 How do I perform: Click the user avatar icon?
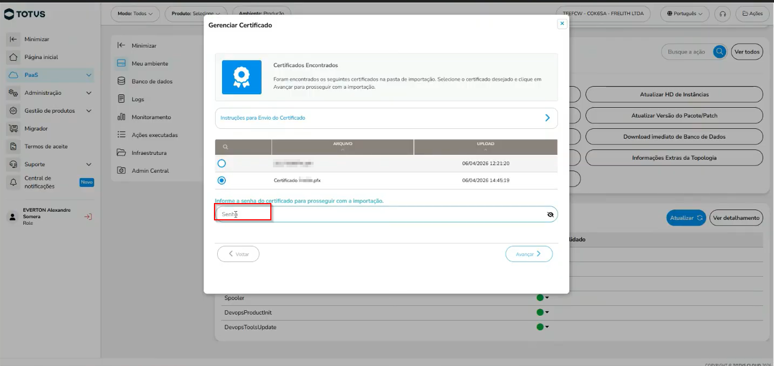click(13, 217)
